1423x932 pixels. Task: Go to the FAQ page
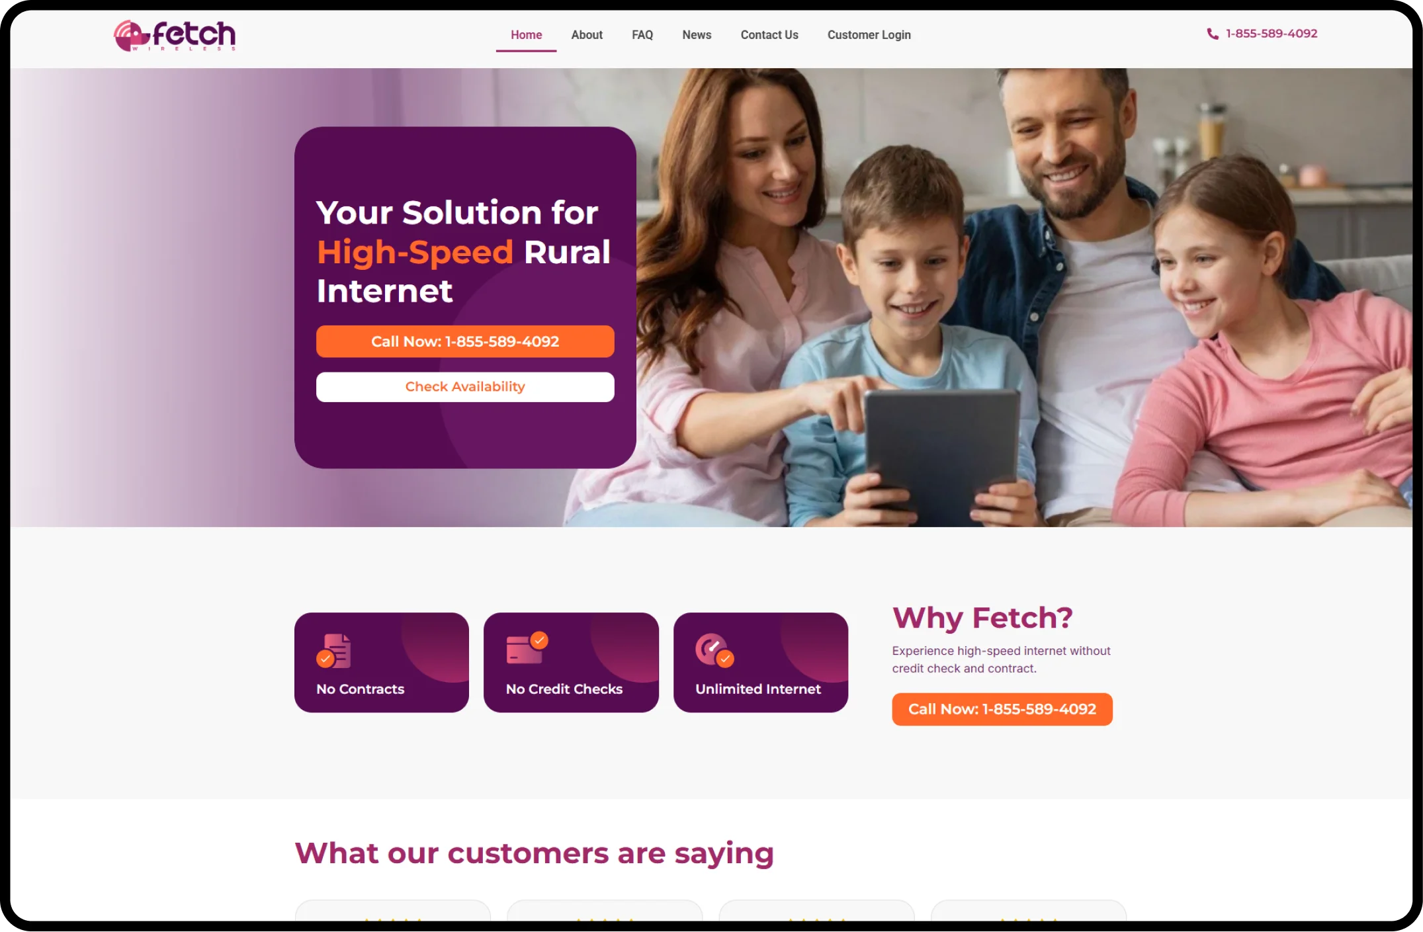point(642,35)
